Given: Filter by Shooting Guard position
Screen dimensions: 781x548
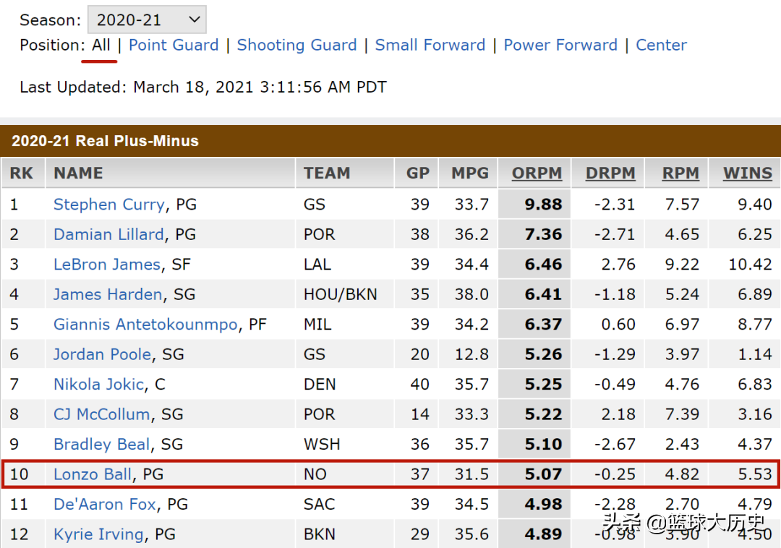Looking at the screenshot, I should point(296,45).
